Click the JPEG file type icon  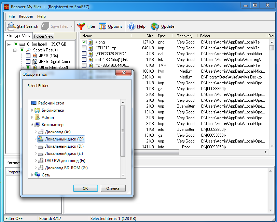[x=34, y=56]
